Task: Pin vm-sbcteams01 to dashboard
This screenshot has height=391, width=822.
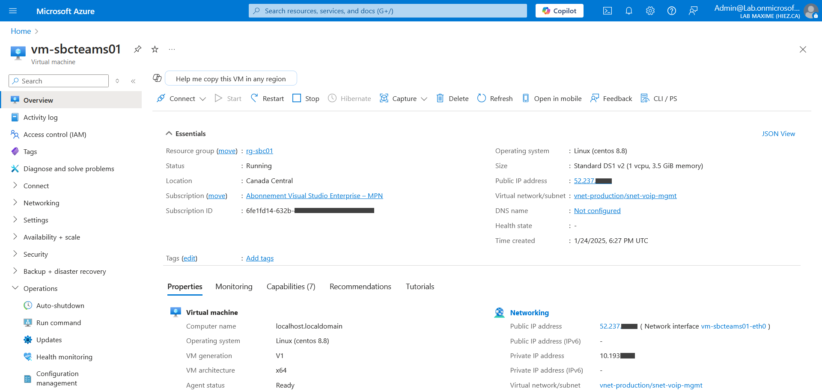Action: pyautogui.click(x=137, y=49)
